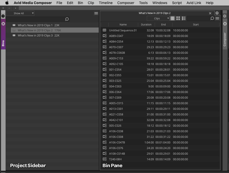Open the Script menu
Viewport: 229px width, 173px height.
click(177, 3)
